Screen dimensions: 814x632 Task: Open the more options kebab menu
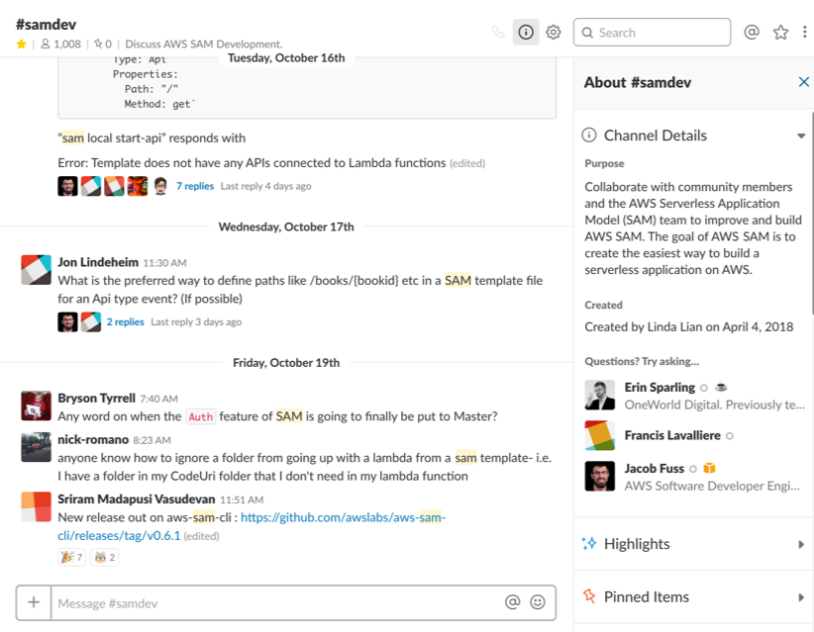click(804, 33)
